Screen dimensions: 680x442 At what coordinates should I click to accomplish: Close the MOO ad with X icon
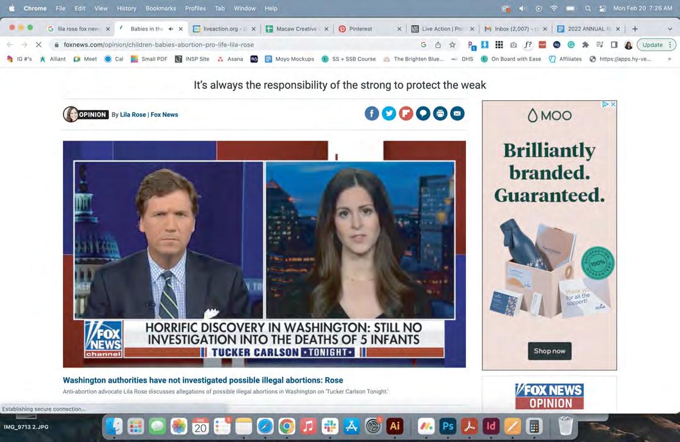point(613,104)
